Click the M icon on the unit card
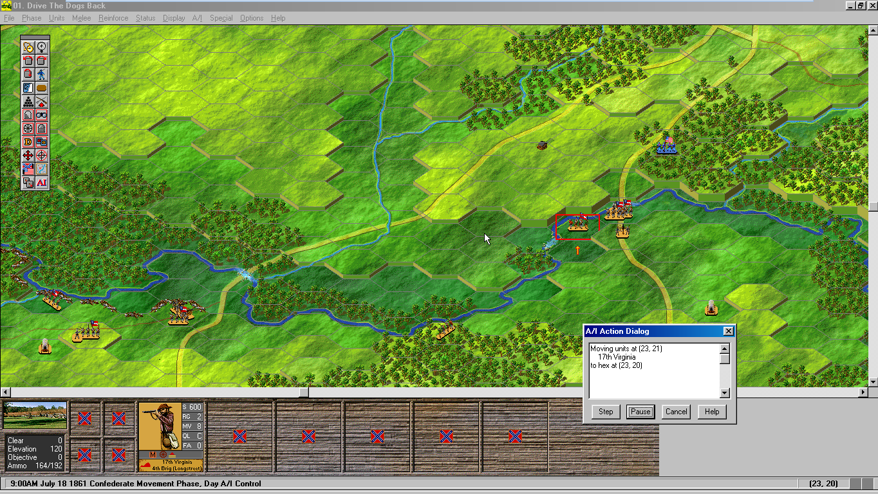The image size is (878, 494). [153, 454]
